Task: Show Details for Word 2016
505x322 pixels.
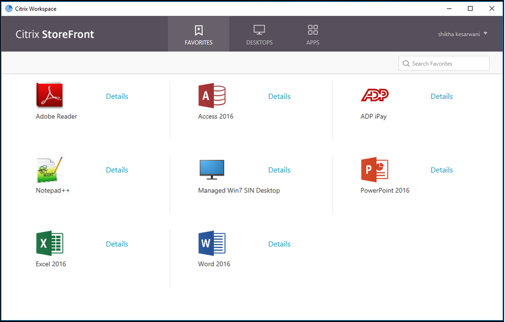Action: point(279,244)
